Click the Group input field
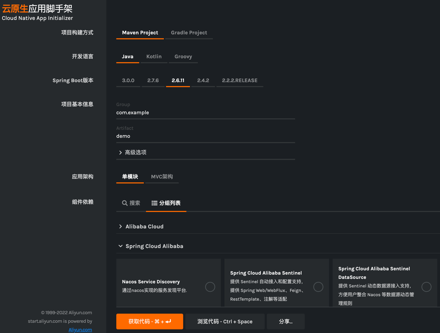The height and width of the screenshot is (333, 440). 205,112
